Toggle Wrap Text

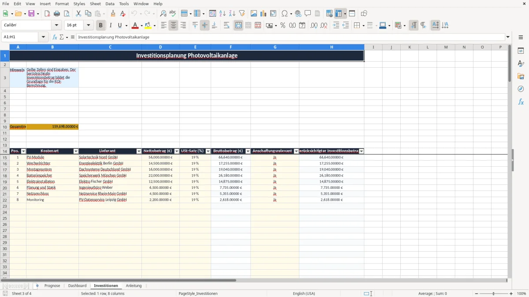226,26
